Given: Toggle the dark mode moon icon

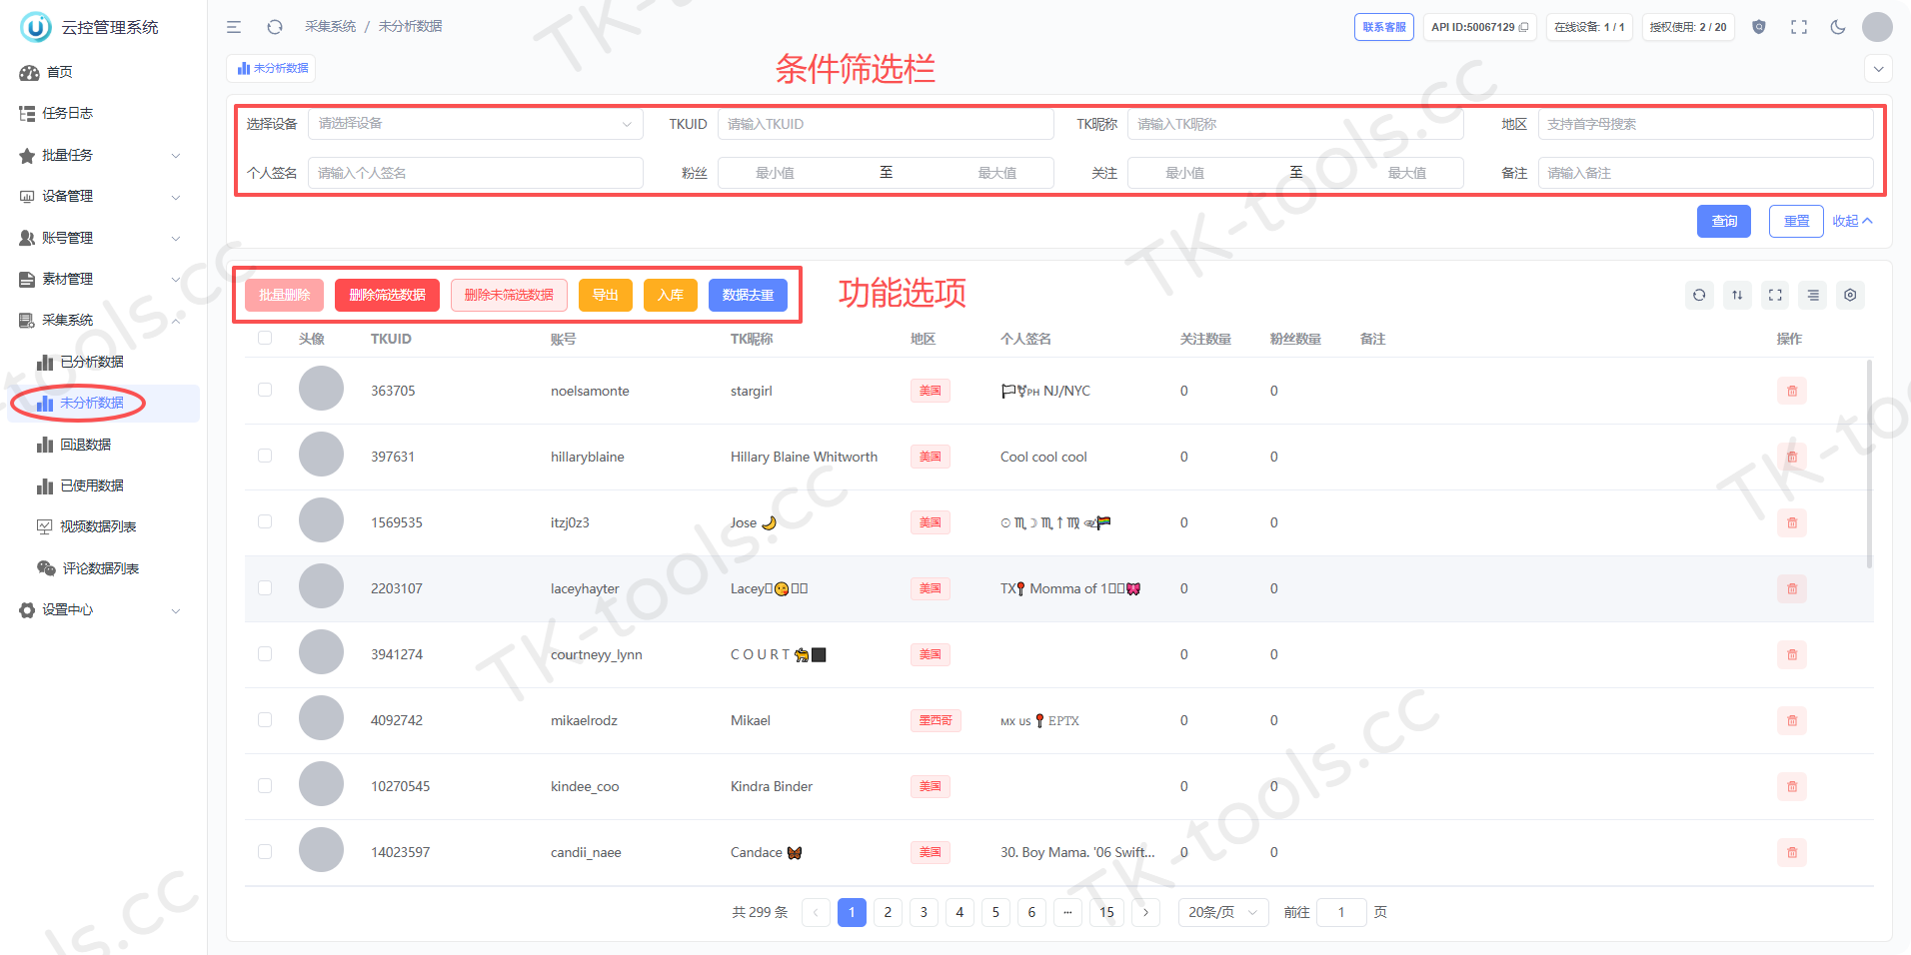Looking at the screenshot, I should [x=1837, y=27].
